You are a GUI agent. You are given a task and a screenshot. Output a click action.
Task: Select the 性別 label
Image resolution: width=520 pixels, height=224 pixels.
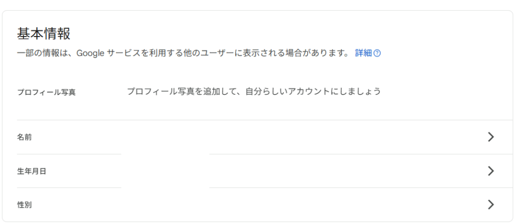(24, 205)
